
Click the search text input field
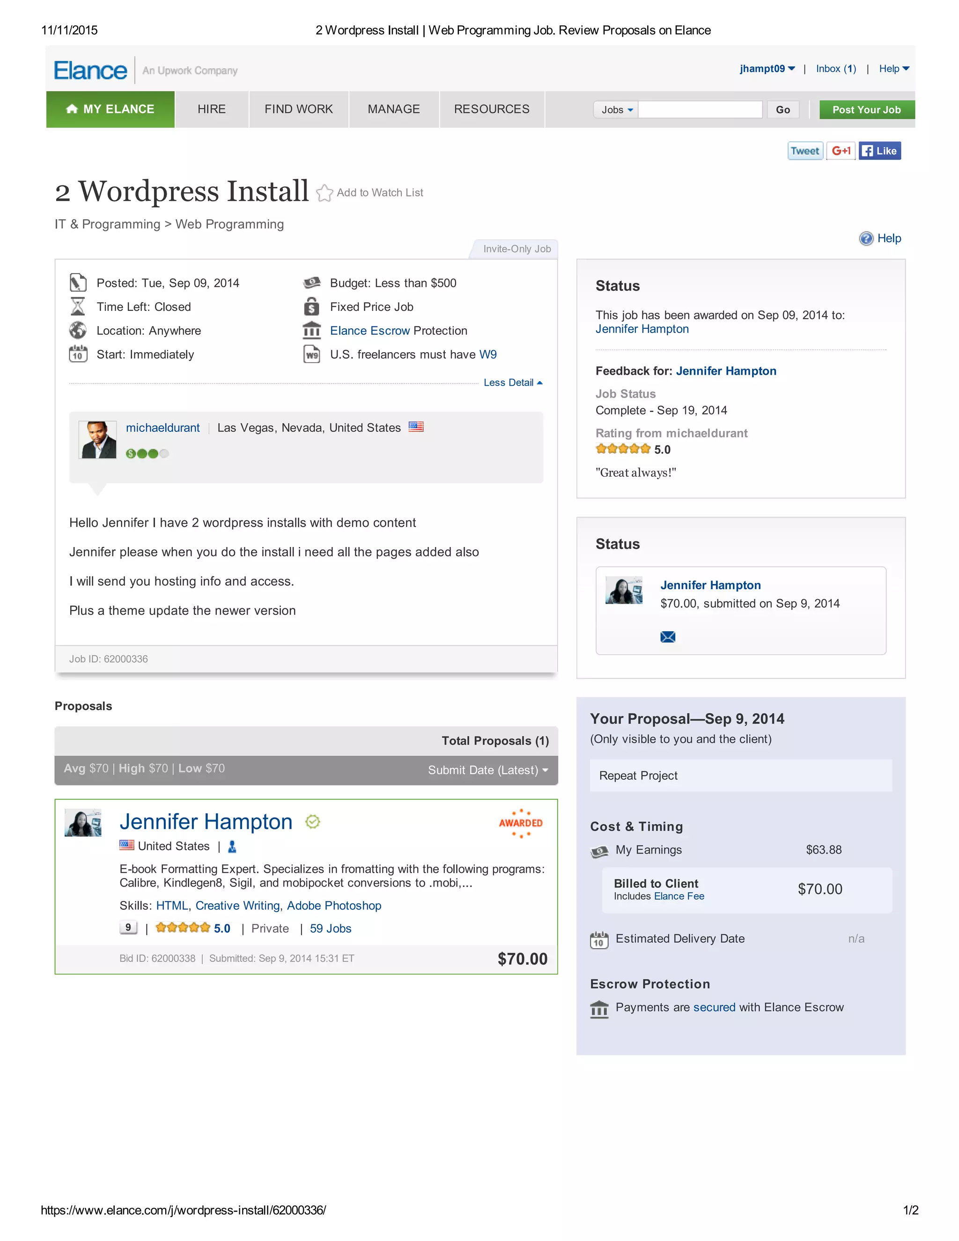[x=700, y=110]
